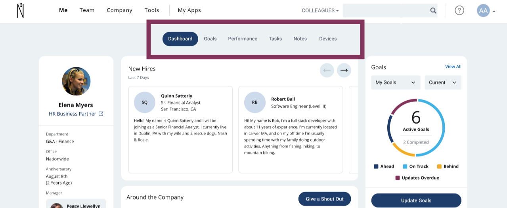This screenshot has height=208, width=507.
Task: Click the On Track legend color swatch
Action: click(x=405, y=166)
